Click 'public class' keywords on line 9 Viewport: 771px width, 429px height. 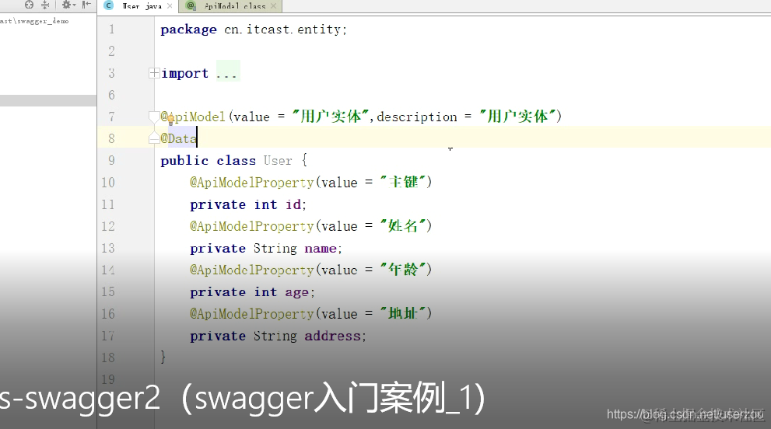(208, 161)
